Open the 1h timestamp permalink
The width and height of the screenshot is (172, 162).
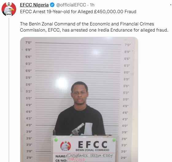click(92, 5)
